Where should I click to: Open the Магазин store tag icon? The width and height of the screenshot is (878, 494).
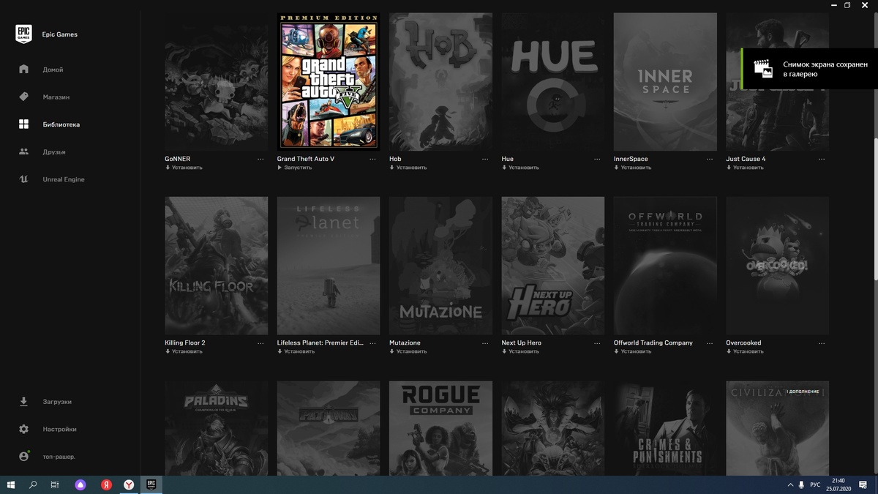[x=23, y=97]
